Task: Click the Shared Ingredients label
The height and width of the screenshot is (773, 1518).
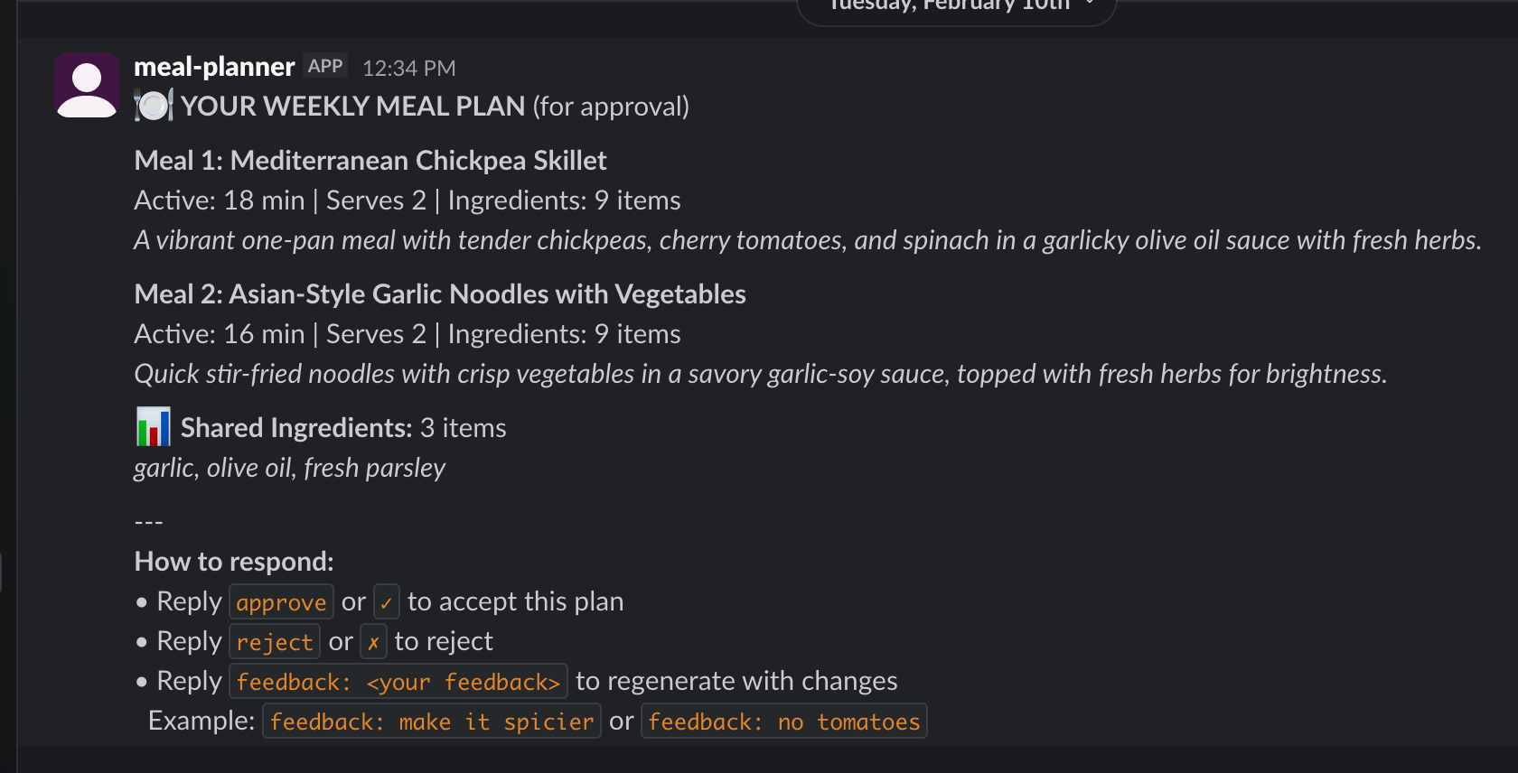Action: [295, 427]
